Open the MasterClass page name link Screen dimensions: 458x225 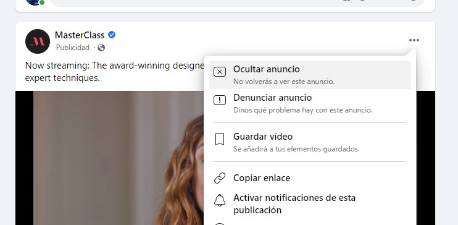(x=80, y=35)
